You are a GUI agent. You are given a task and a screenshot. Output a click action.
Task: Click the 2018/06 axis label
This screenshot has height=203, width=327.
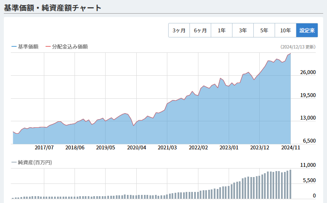tap(75, 148)
